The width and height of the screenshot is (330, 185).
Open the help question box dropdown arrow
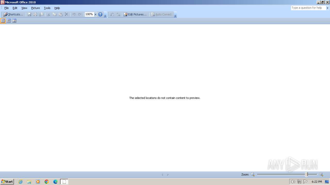click(327, 8)
